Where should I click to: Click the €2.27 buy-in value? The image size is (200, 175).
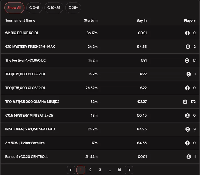(142, 102)
